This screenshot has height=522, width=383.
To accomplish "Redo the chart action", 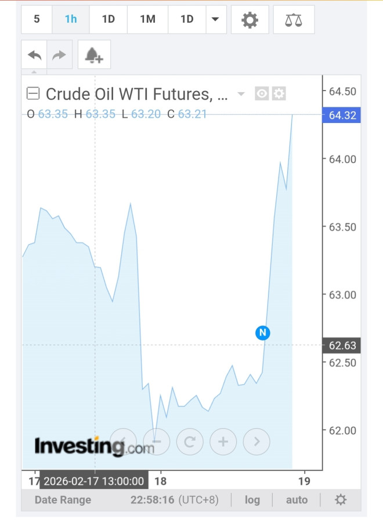I will point(60,55).
